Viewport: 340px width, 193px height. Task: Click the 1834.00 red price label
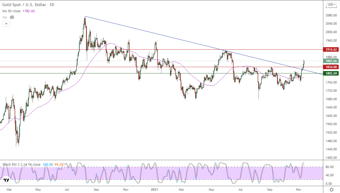(331, 67)
